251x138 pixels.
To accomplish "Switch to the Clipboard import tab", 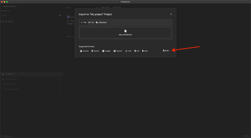I will [101, 22].
